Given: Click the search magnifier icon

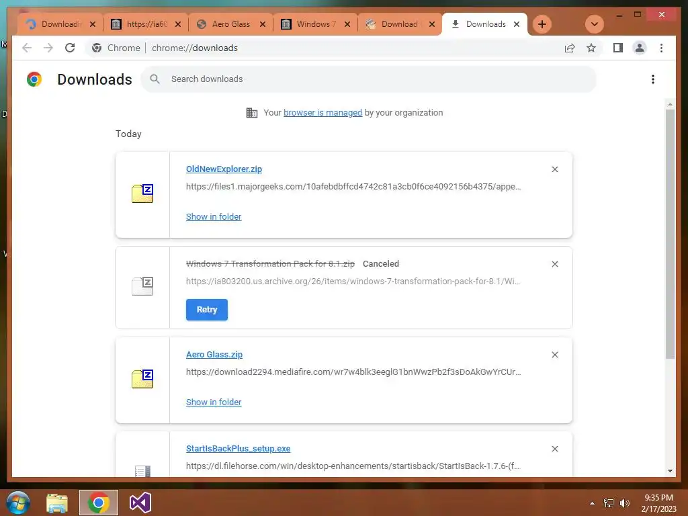Looking at the screenshot, I should click(155, 79).
